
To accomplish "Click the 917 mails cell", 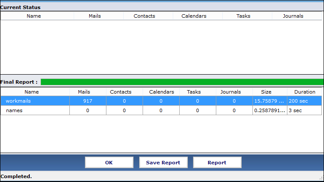I will pyautogui.click(x=88, y=101).
